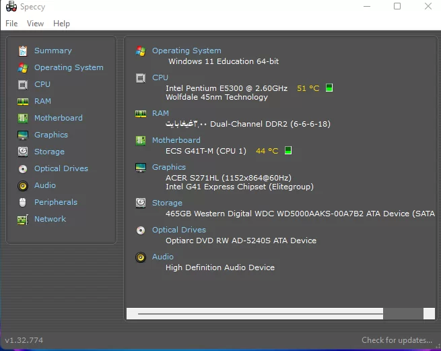The image size is (441, 351).
Task: Click the Storage hard drive icon in sidebar
Action: pos(23,152)
